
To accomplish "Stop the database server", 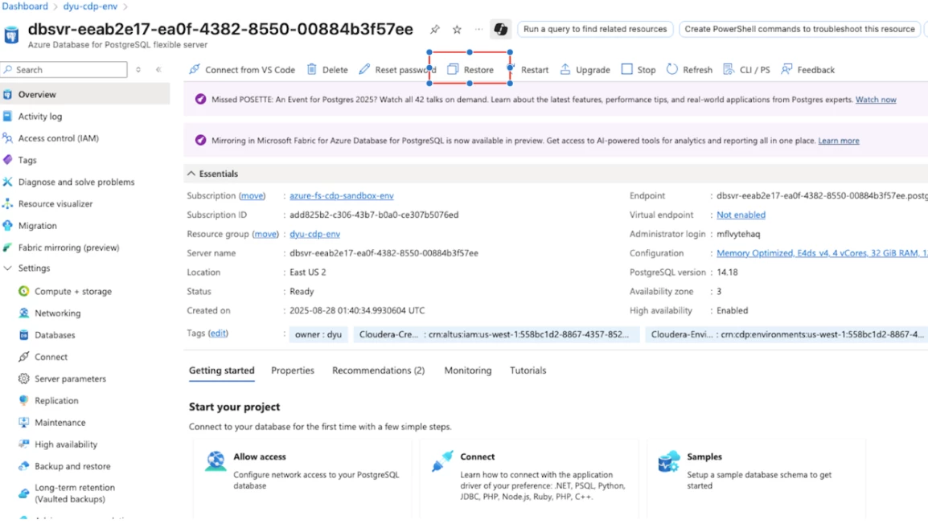I will [x=639, y=70].
